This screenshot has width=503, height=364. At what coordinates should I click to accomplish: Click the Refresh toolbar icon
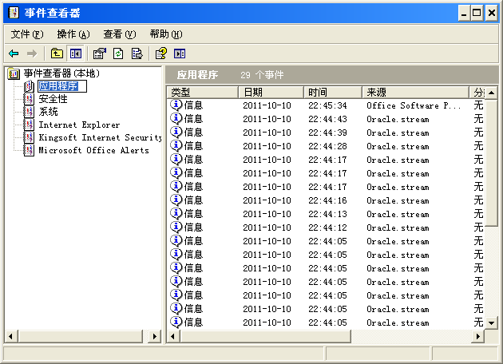(x=118, y=53)
